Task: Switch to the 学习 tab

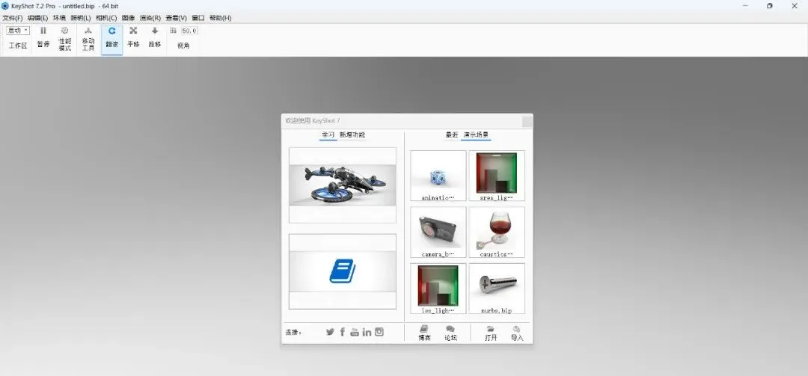Action: [x=328, y=135]
